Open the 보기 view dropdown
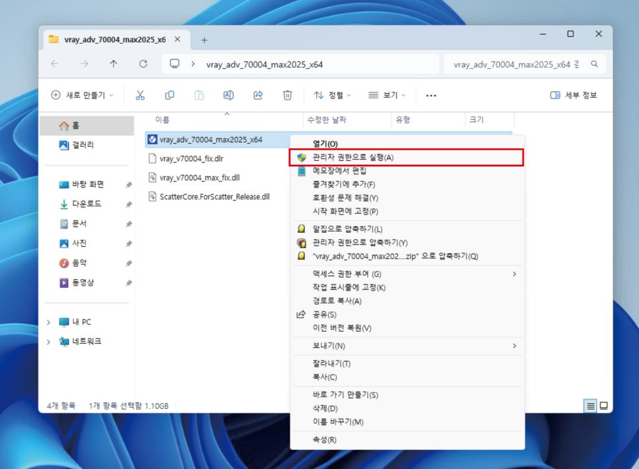 (387, 95)
